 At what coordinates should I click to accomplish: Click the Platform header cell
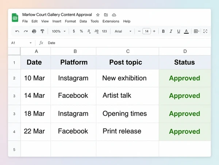(73, 62)
